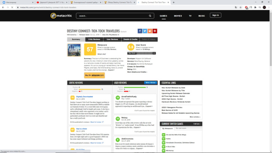Stop the page loading
This screenshot has height=153, width=272.
12,7
